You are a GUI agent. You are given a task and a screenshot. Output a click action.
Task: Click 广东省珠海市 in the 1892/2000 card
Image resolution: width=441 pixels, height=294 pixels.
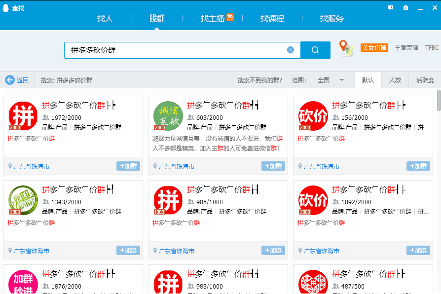click(322, 251)
